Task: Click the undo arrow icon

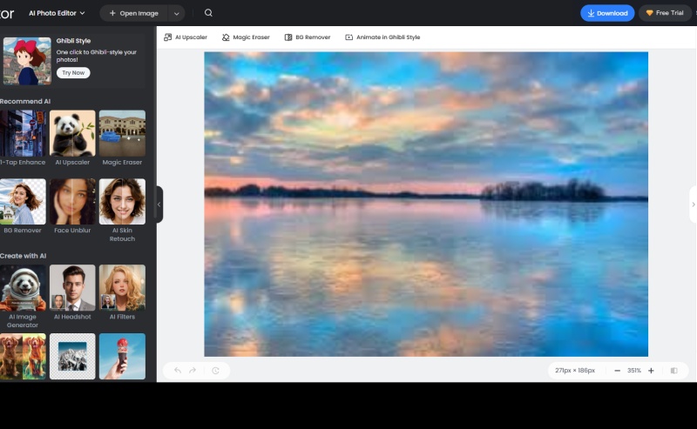Action: (178, 371)
